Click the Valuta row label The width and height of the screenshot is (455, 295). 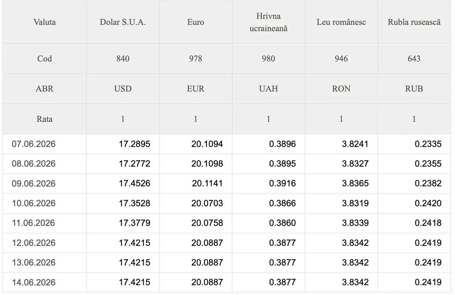[x=44, y=22]
